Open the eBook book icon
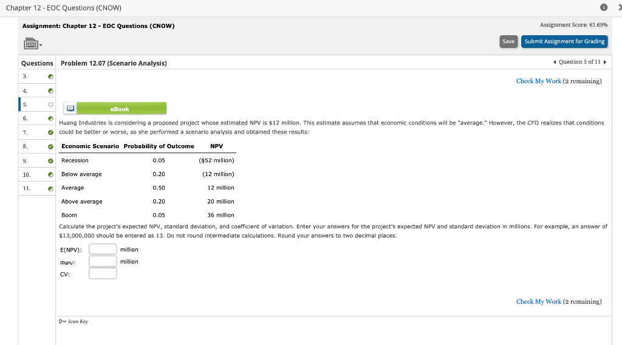Screen dimensions: 622x345 coord(70,108)
